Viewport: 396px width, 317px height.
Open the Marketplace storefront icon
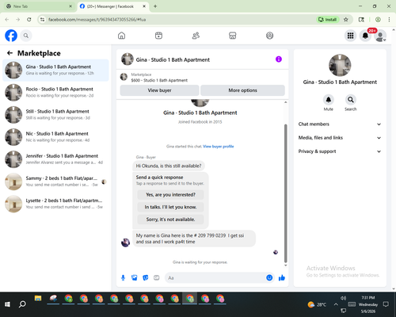point(233,36)
